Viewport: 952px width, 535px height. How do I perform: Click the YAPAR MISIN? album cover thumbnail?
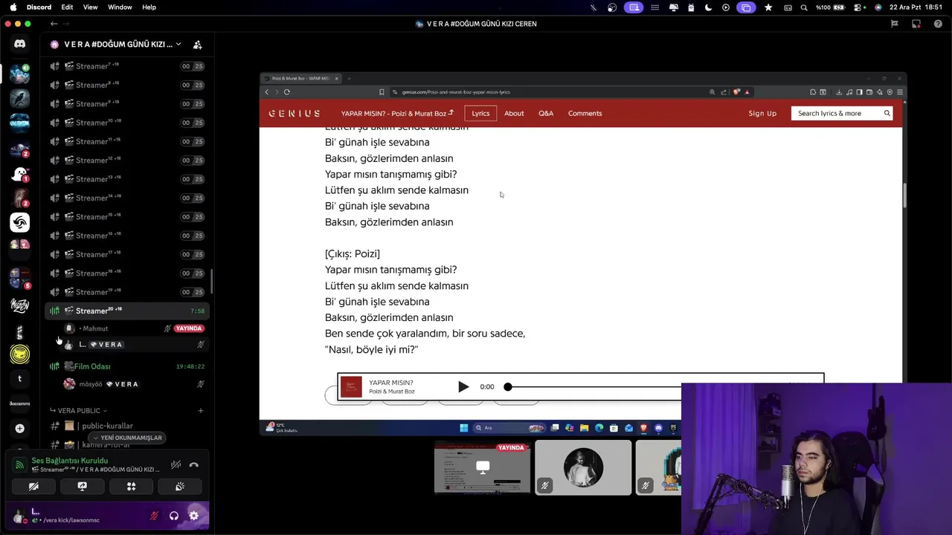coord(351,386)
